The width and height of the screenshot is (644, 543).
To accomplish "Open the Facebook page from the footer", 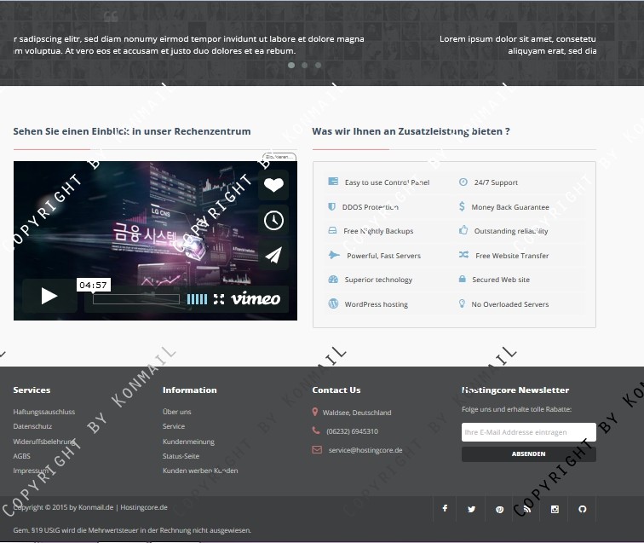I will coord(444,509).
